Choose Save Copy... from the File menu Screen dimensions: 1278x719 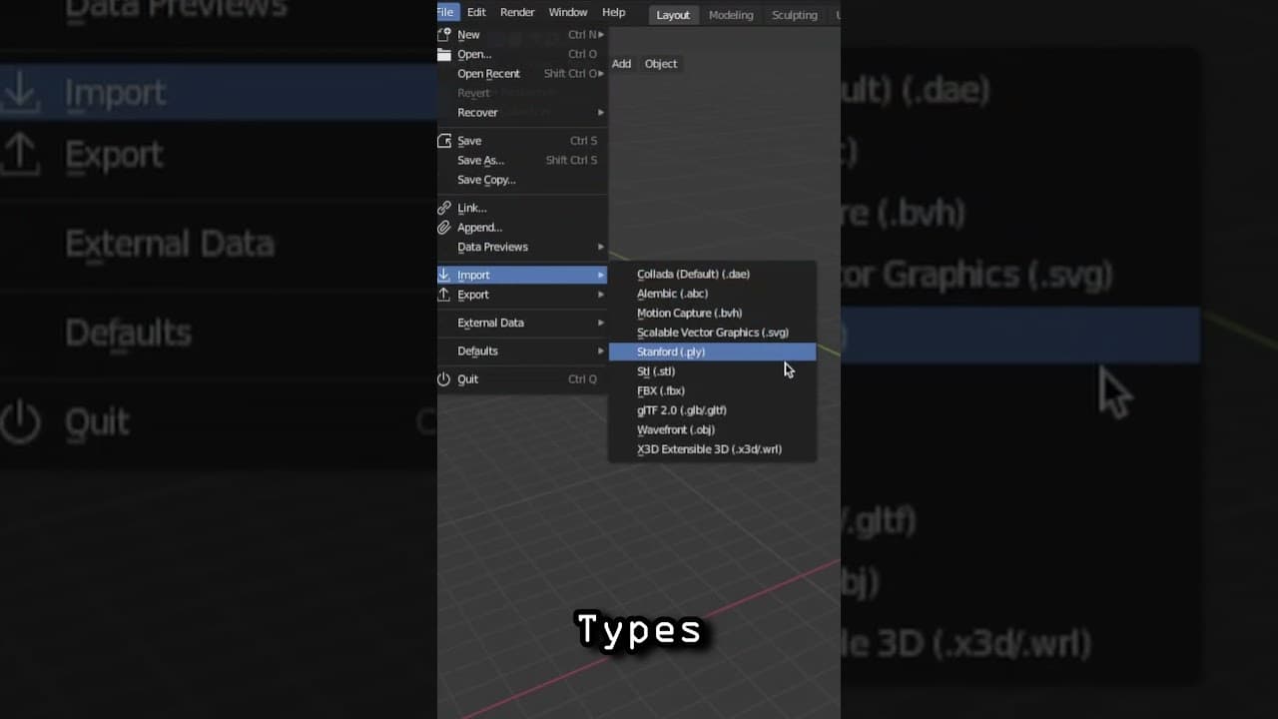[522, 180]
